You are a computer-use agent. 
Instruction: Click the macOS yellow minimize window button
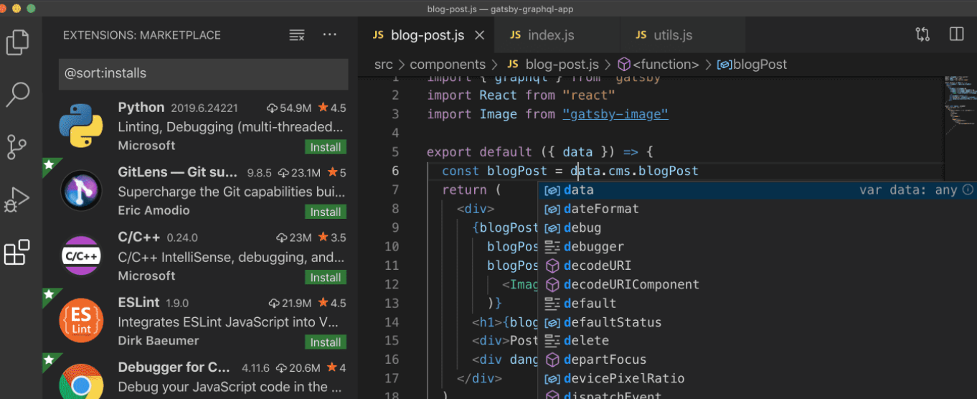(x=18, y=9)
